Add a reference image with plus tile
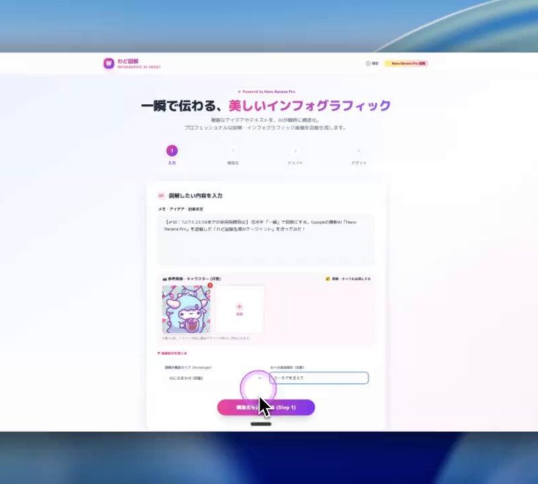This screenshot has width=538, height=484. (x=239, y=309)
